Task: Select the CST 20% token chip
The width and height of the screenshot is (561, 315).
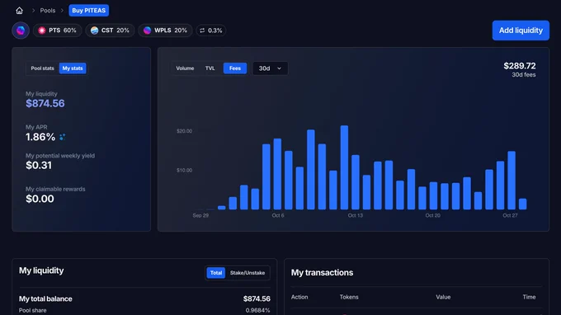Action: [x=110, y=31]
